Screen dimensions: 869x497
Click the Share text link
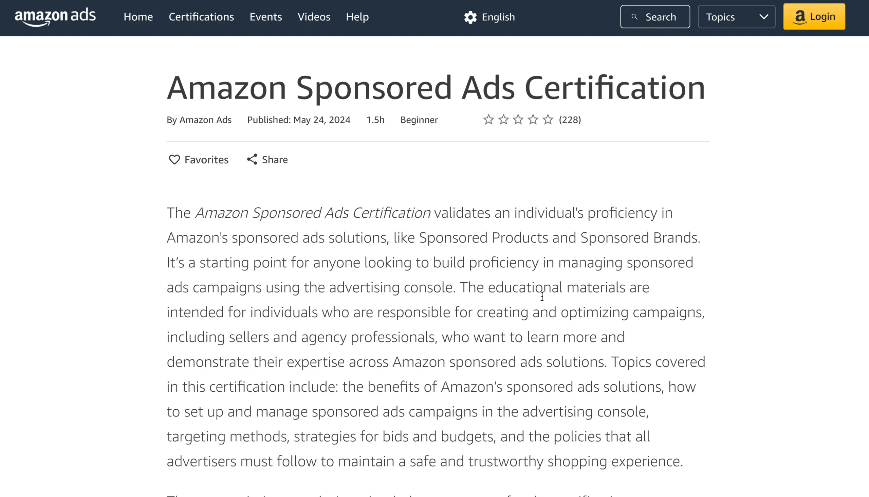click(275, 160)
